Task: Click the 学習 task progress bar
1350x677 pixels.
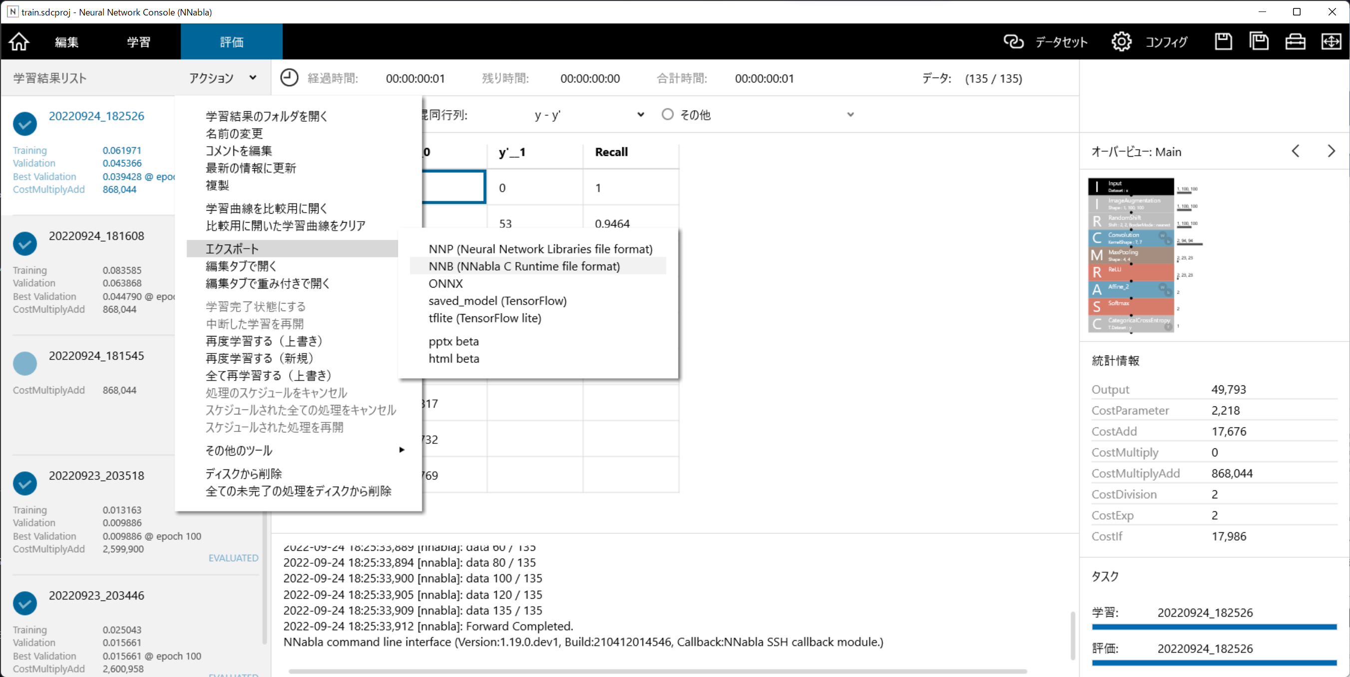Action: click(x=1214, y=627)
